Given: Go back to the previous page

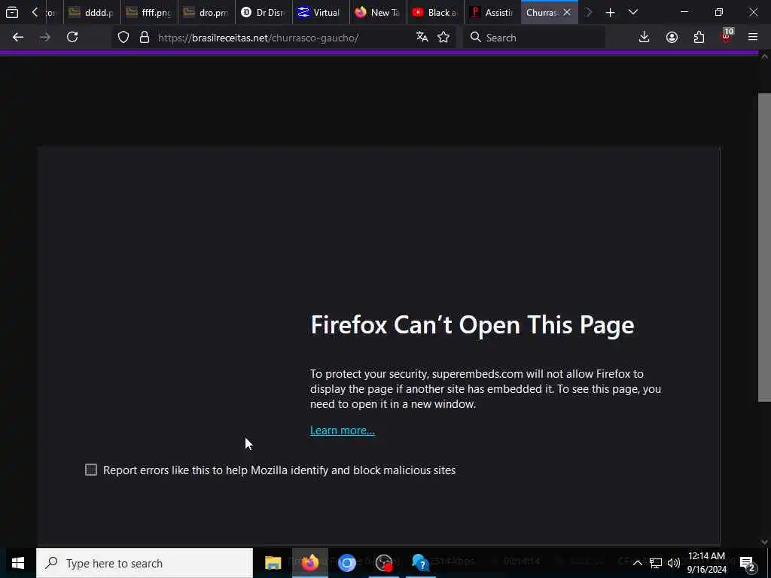Looking at the screenshot, I should tap(18, 38).
